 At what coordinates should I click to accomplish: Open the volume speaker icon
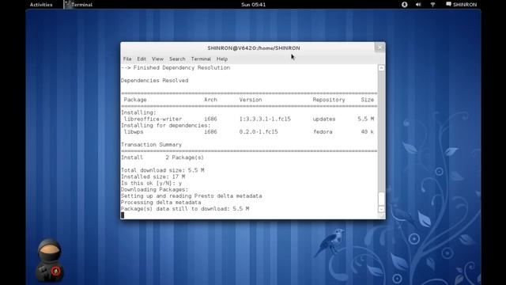(418, 5)
